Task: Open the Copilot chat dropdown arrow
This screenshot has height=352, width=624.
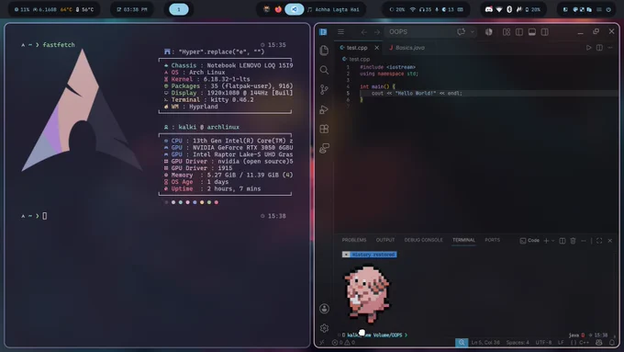Action: click(x=472, y=32)
